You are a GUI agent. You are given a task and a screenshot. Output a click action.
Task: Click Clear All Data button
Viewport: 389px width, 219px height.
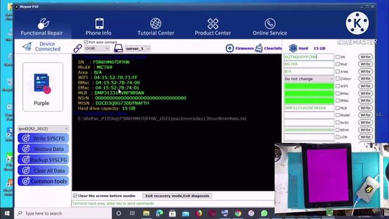pos(43,170)
